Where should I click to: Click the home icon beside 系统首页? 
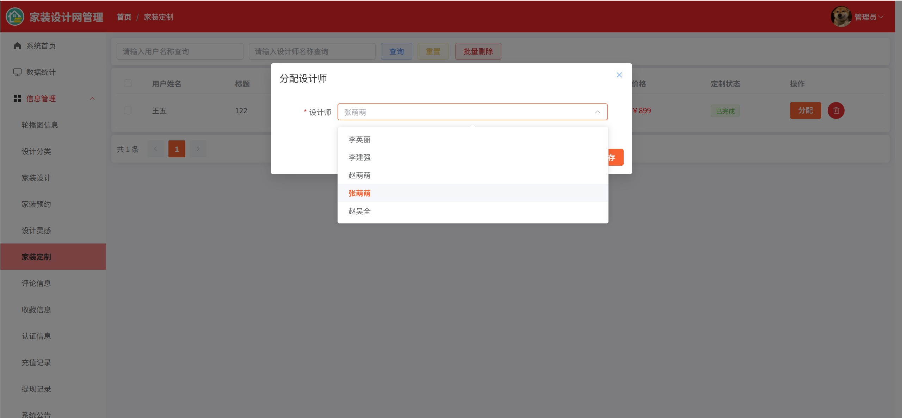point(17,46)
